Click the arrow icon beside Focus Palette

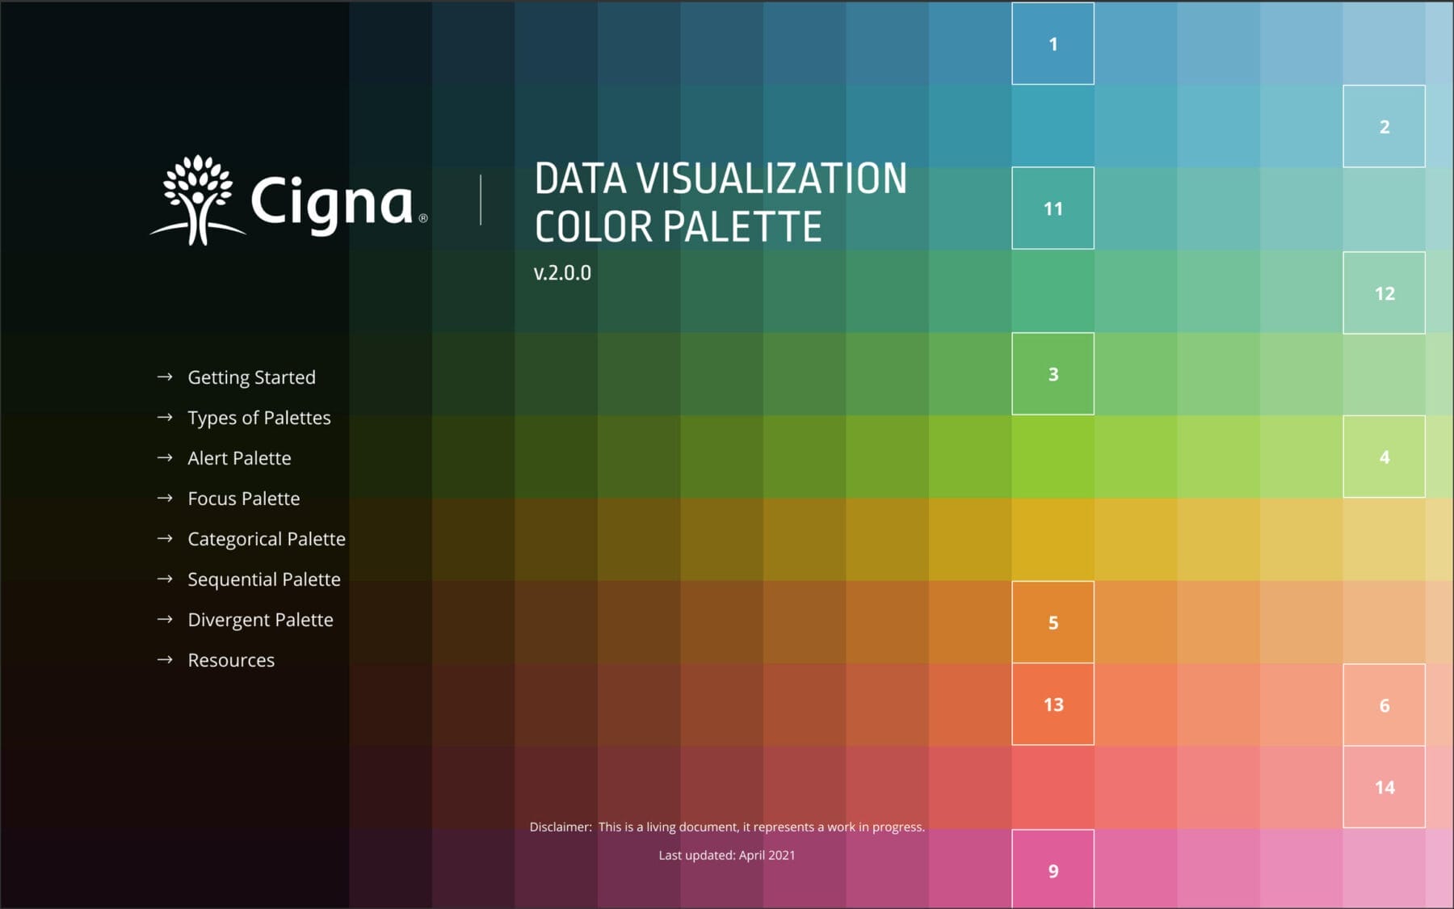(165, 498)
